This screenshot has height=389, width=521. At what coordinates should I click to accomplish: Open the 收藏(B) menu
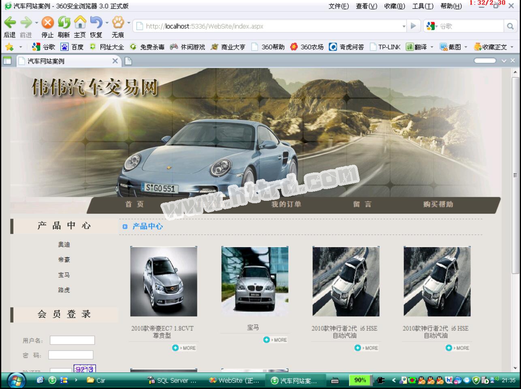click(x=395, y=6)
